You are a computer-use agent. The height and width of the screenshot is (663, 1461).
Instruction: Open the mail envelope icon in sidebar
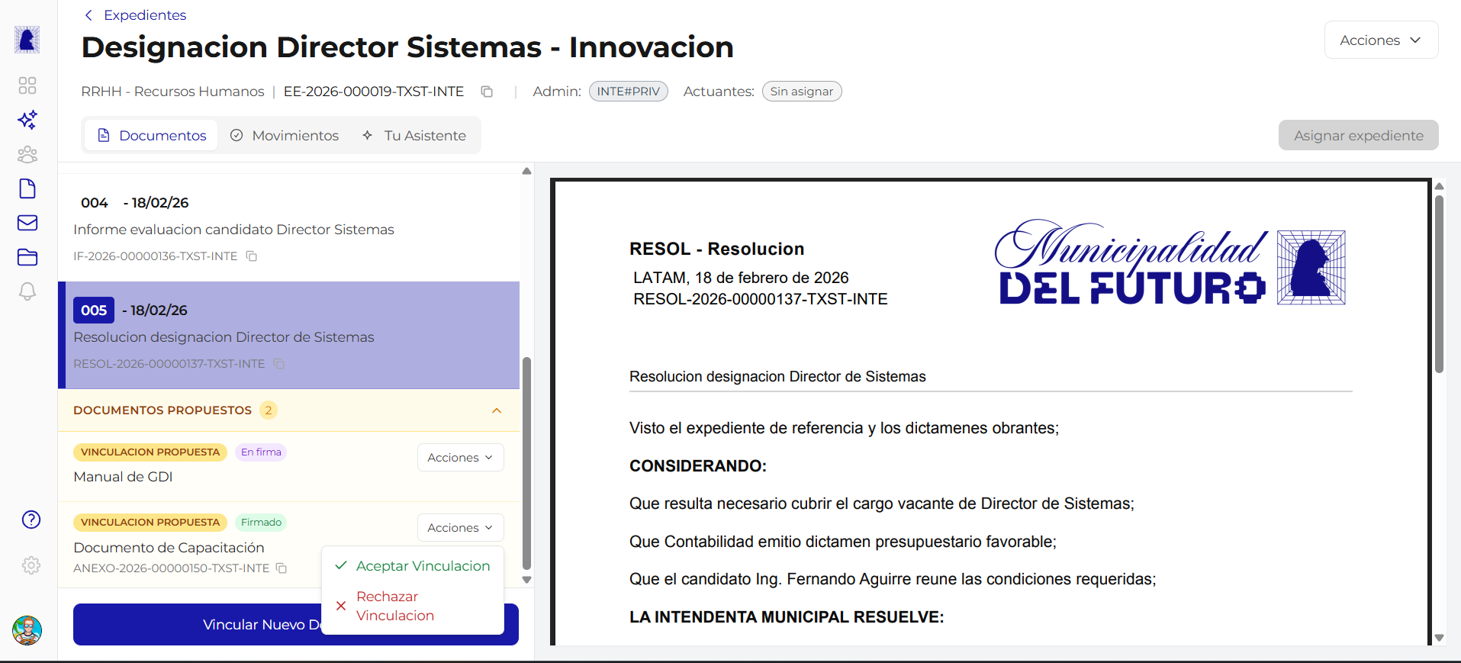[x=27, y=223]
